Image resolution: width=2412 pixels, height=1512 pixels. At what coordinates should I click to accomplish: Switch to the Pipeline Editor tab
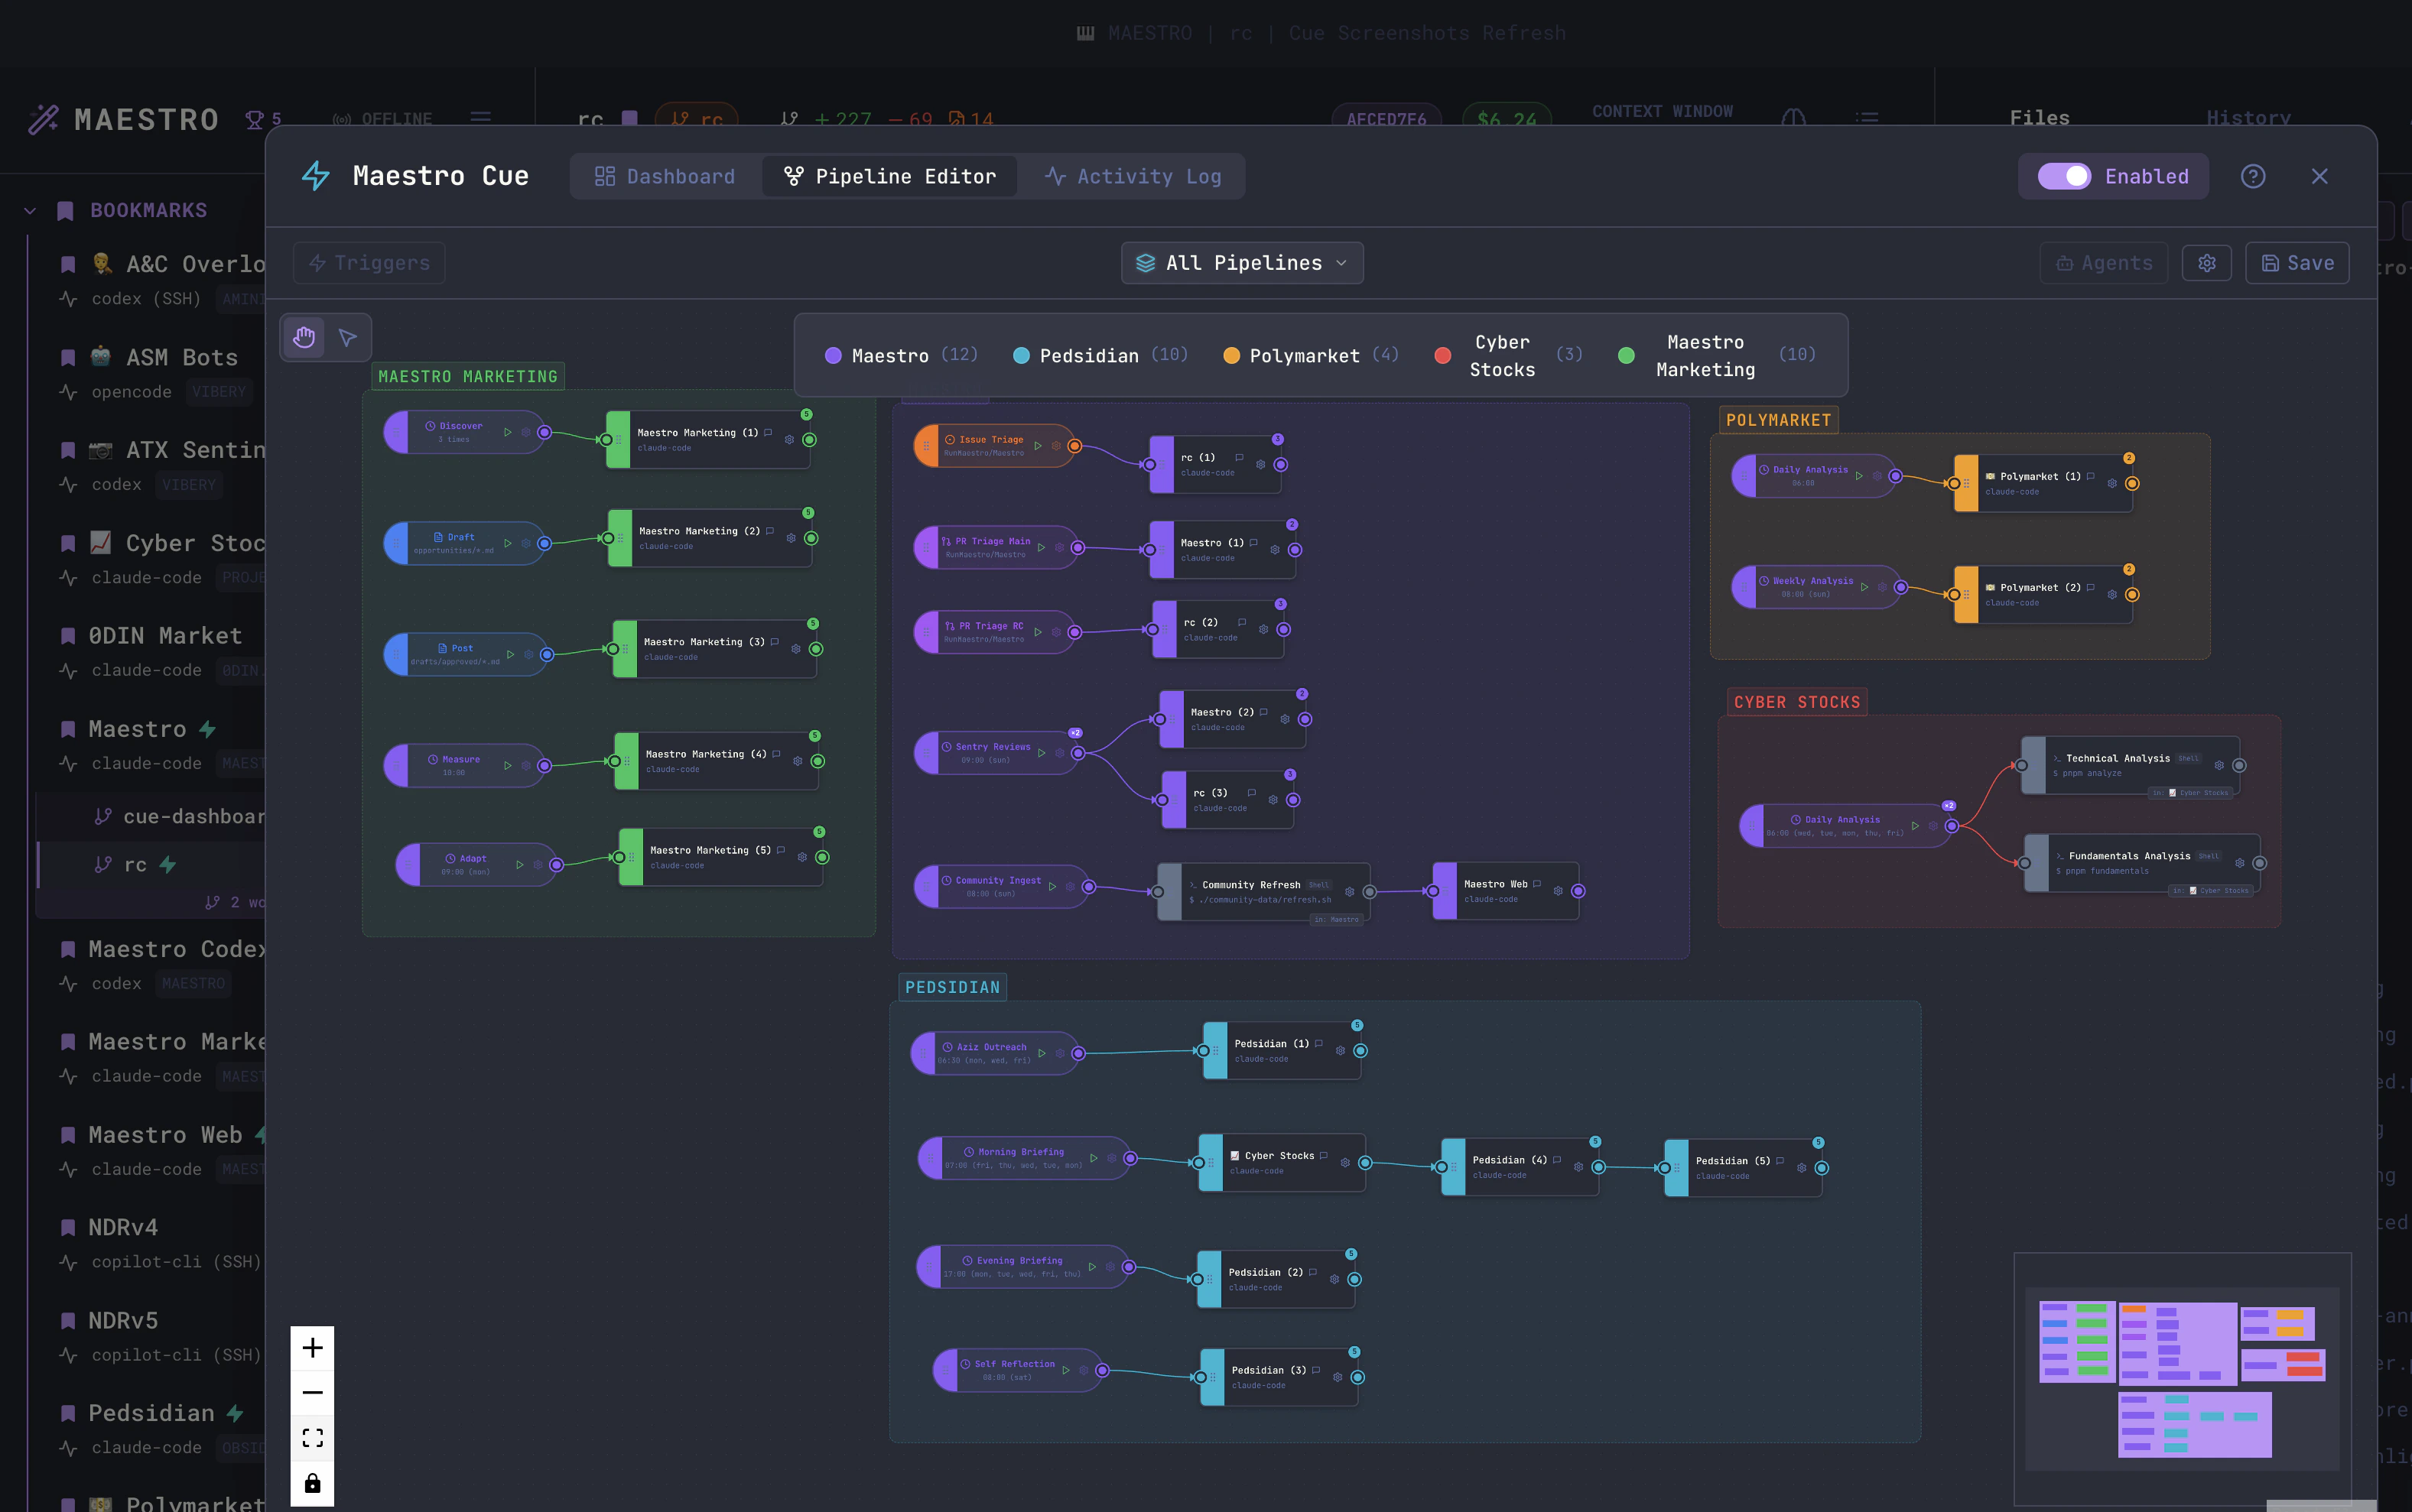(890, 177)
